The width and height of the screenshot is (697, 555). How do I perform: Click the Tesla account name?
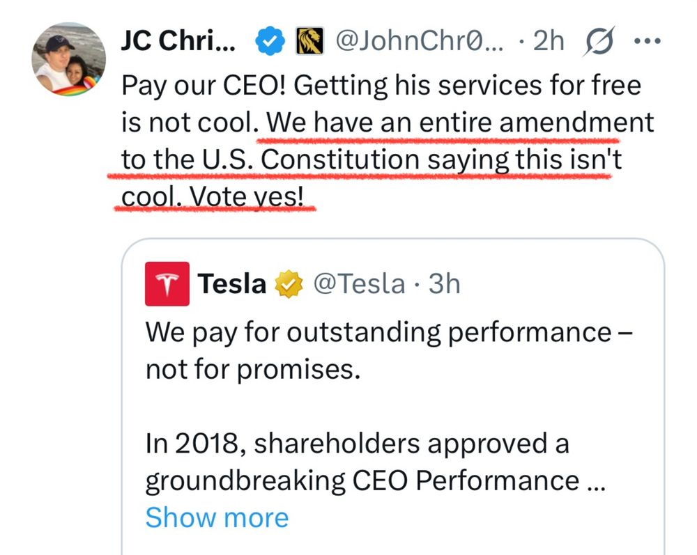(x=232, y=284)
